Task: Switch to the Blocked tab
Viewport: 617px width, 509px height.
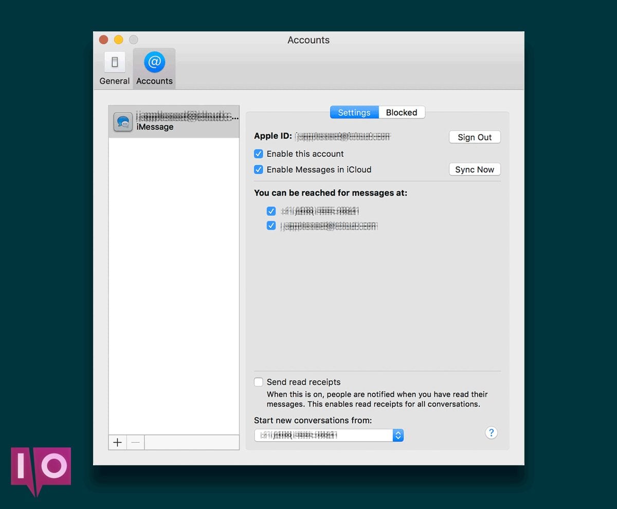Action: [x=402, y=113]
